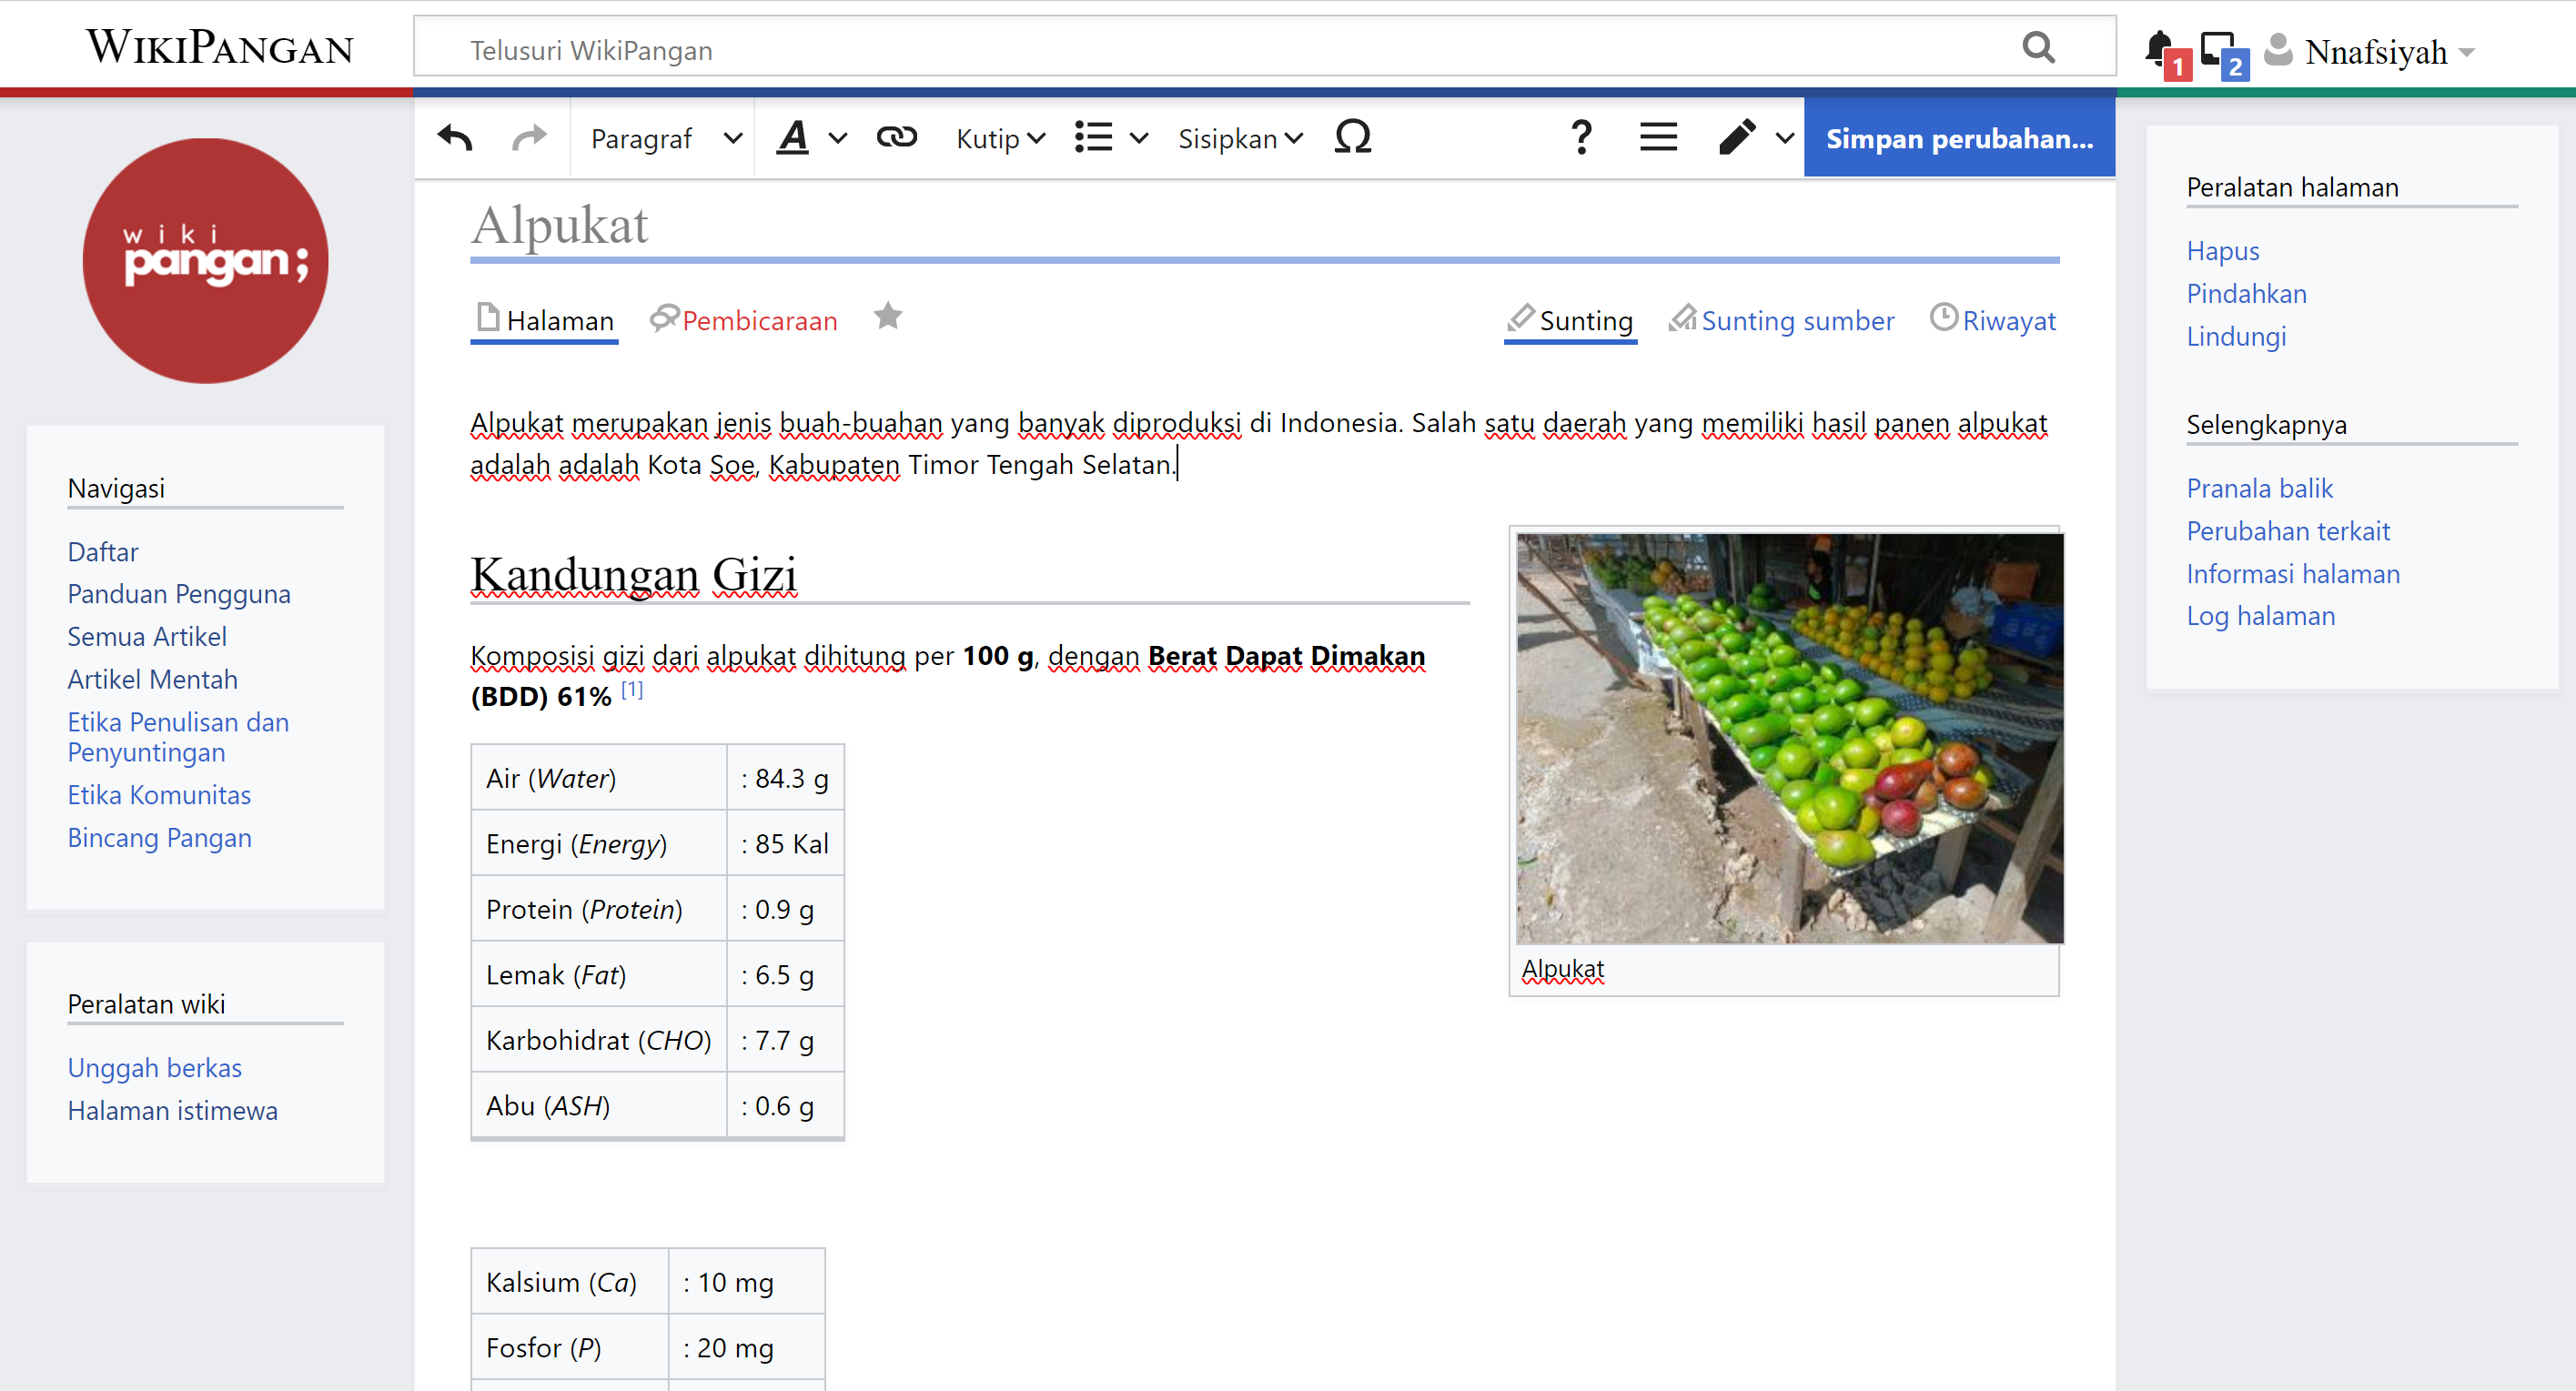Expand the Paragraf format dropdown

click(x=665, y=139)
